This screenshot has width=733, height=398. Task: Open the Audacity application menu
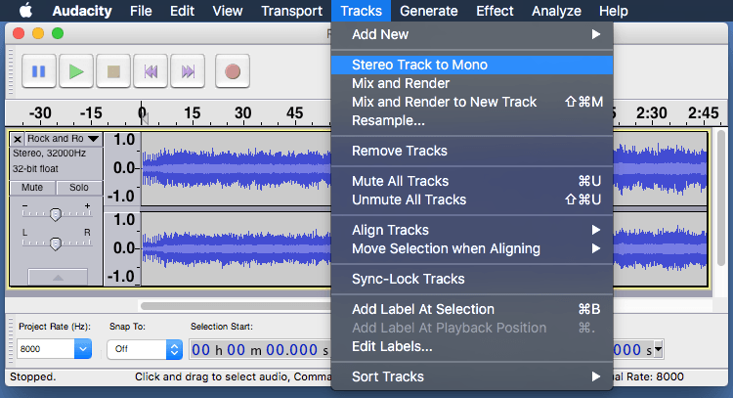click(82, 11)
